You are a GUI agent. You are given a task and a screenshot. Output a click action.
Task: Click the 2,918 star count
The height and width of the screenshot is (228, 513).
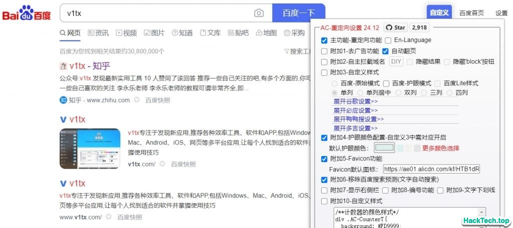tap(419, 28)
